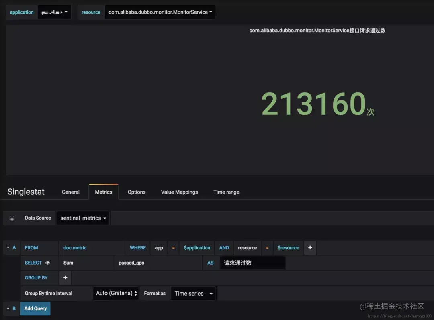Image resolution: width=434 pixels, height=320 pixels.
Task: Open the application variable dropdown
Action: 54,12
